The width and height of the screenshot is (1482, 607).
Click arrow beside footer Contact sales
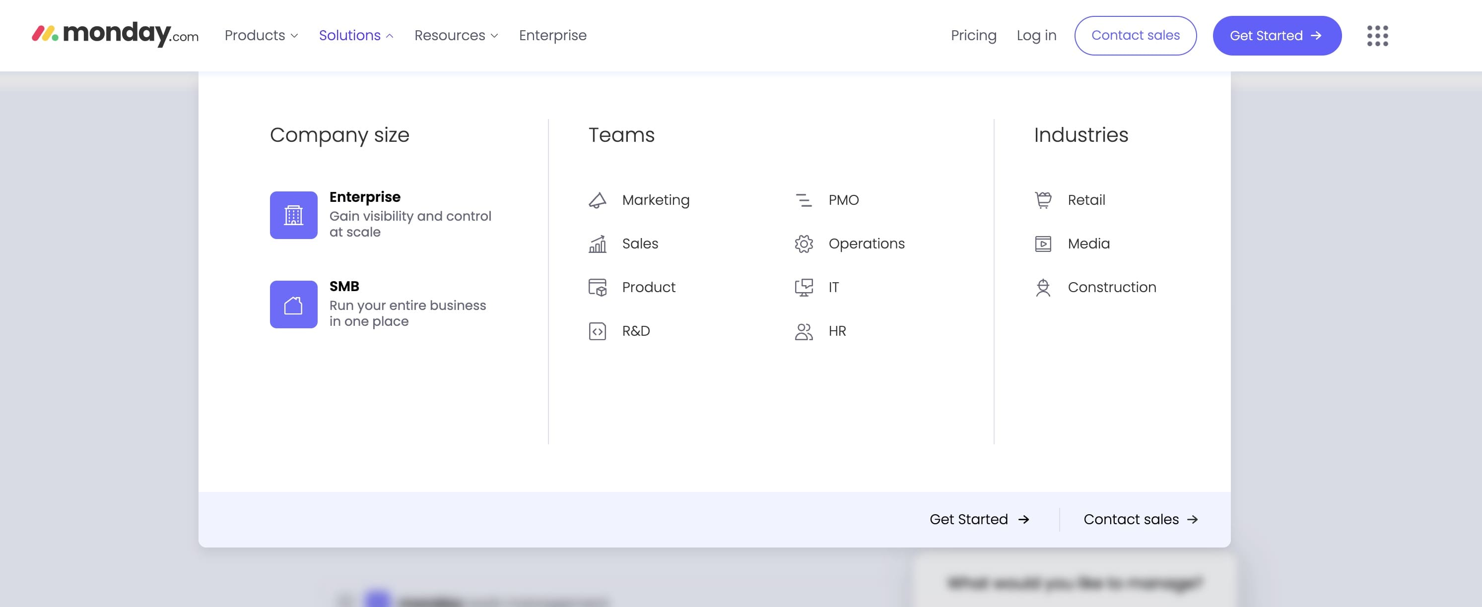pos(1193,520)
